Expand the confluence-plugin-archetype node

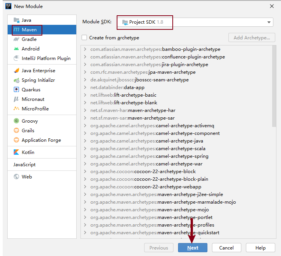coord(85,57)
